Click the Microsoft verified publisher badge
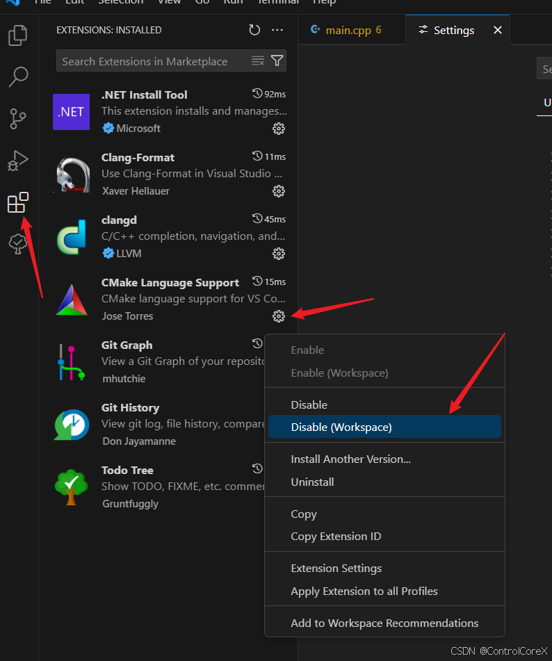This screenshot has height=661, width=552. 108,128
